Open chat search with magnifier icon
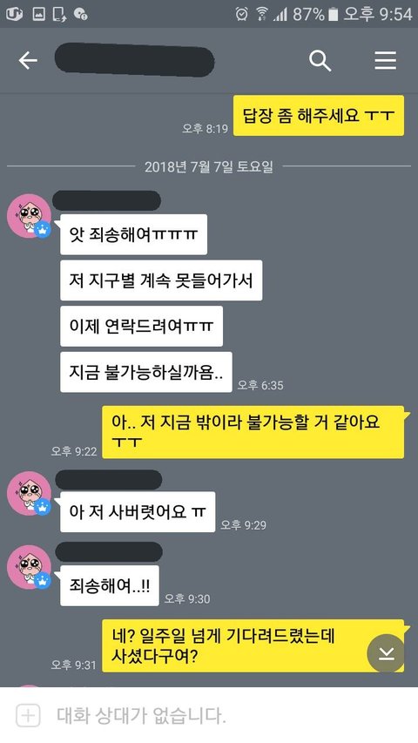The height and width of the screenshot is (743, 418). pos(320,61)
